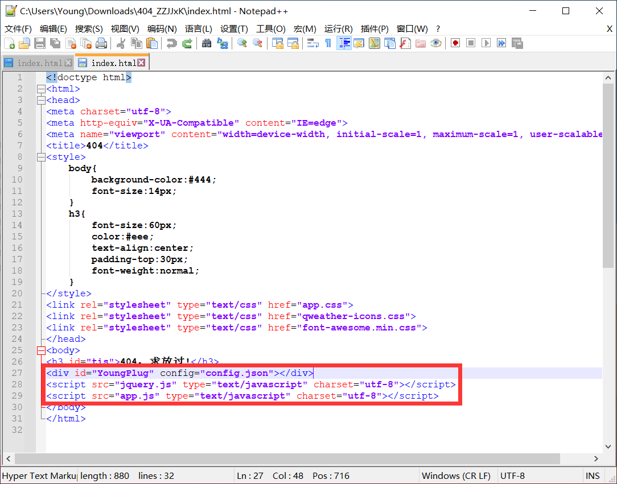
Task: Open the 文件(F) menu
Action: (x=18, y=29)
